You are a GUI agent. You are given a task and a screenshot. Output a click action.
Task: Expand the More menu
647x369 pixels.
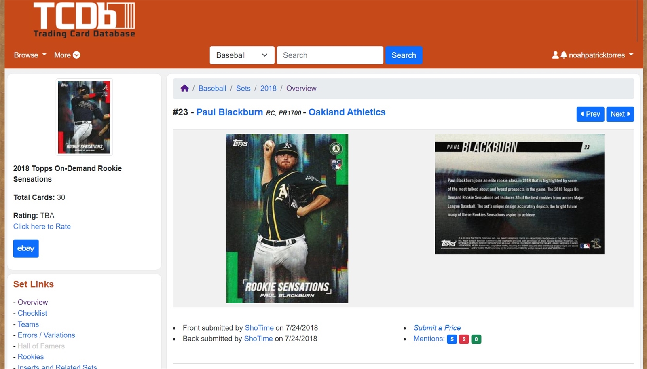pos(67,55)
